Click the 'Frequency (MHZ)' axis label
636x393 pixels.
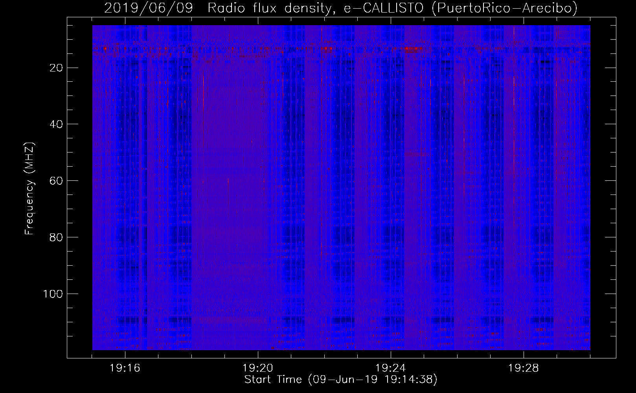[x=29, y=189]
